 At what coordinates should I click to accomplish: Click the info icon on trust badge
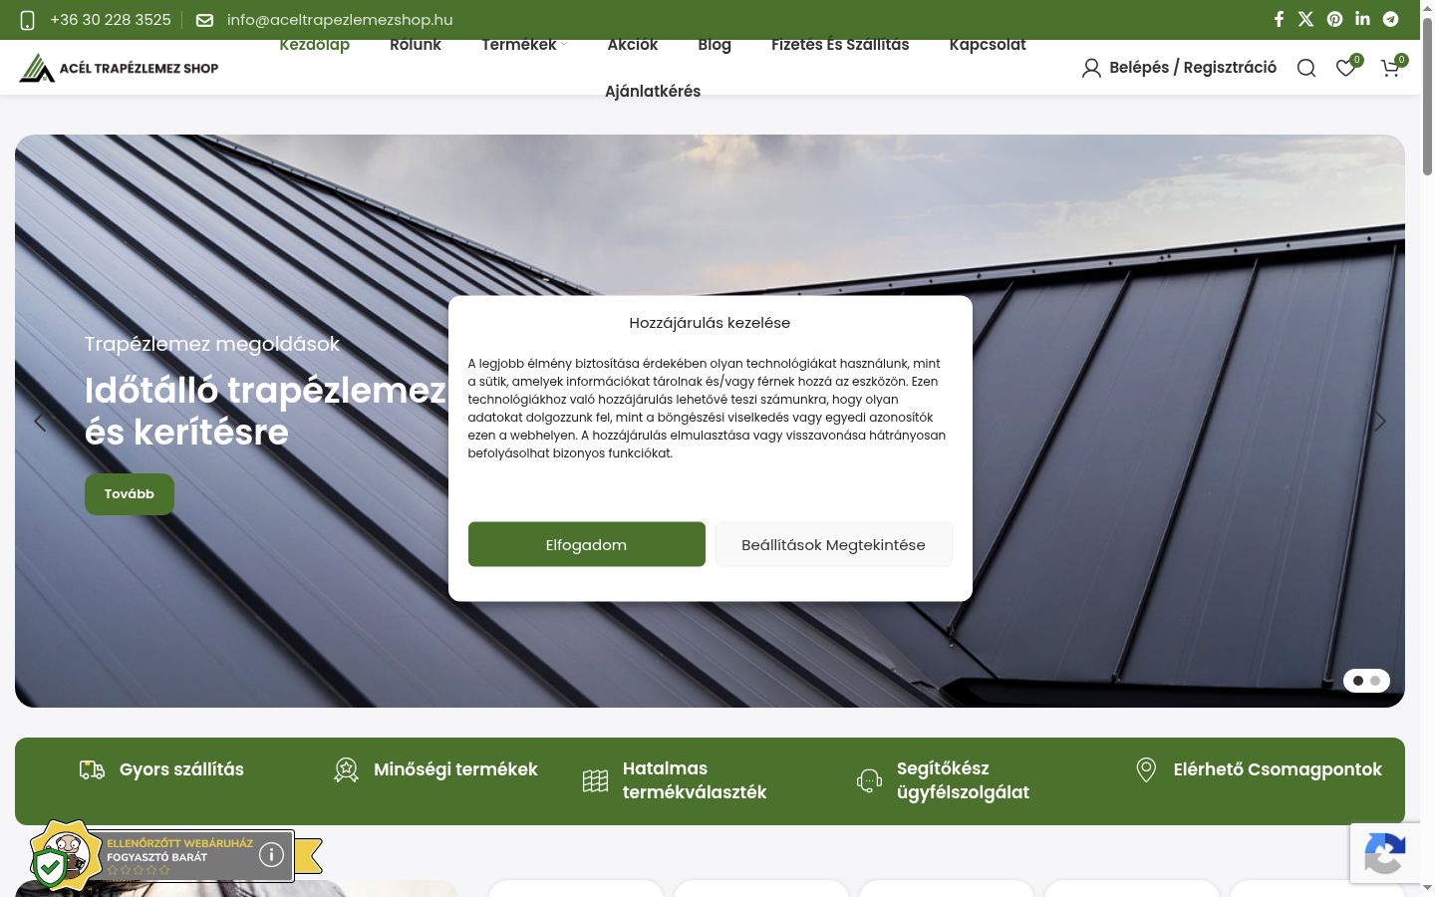[271, 855]
